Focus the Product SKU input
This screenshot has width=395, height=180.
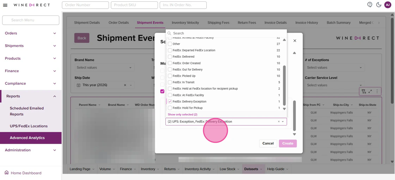(x=134, y=5)
